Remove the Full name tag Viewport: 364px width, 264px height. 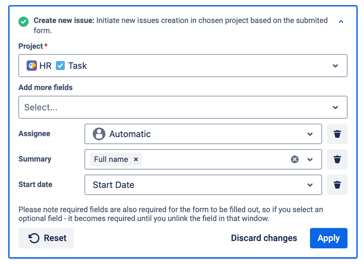[x=136, y=159]
